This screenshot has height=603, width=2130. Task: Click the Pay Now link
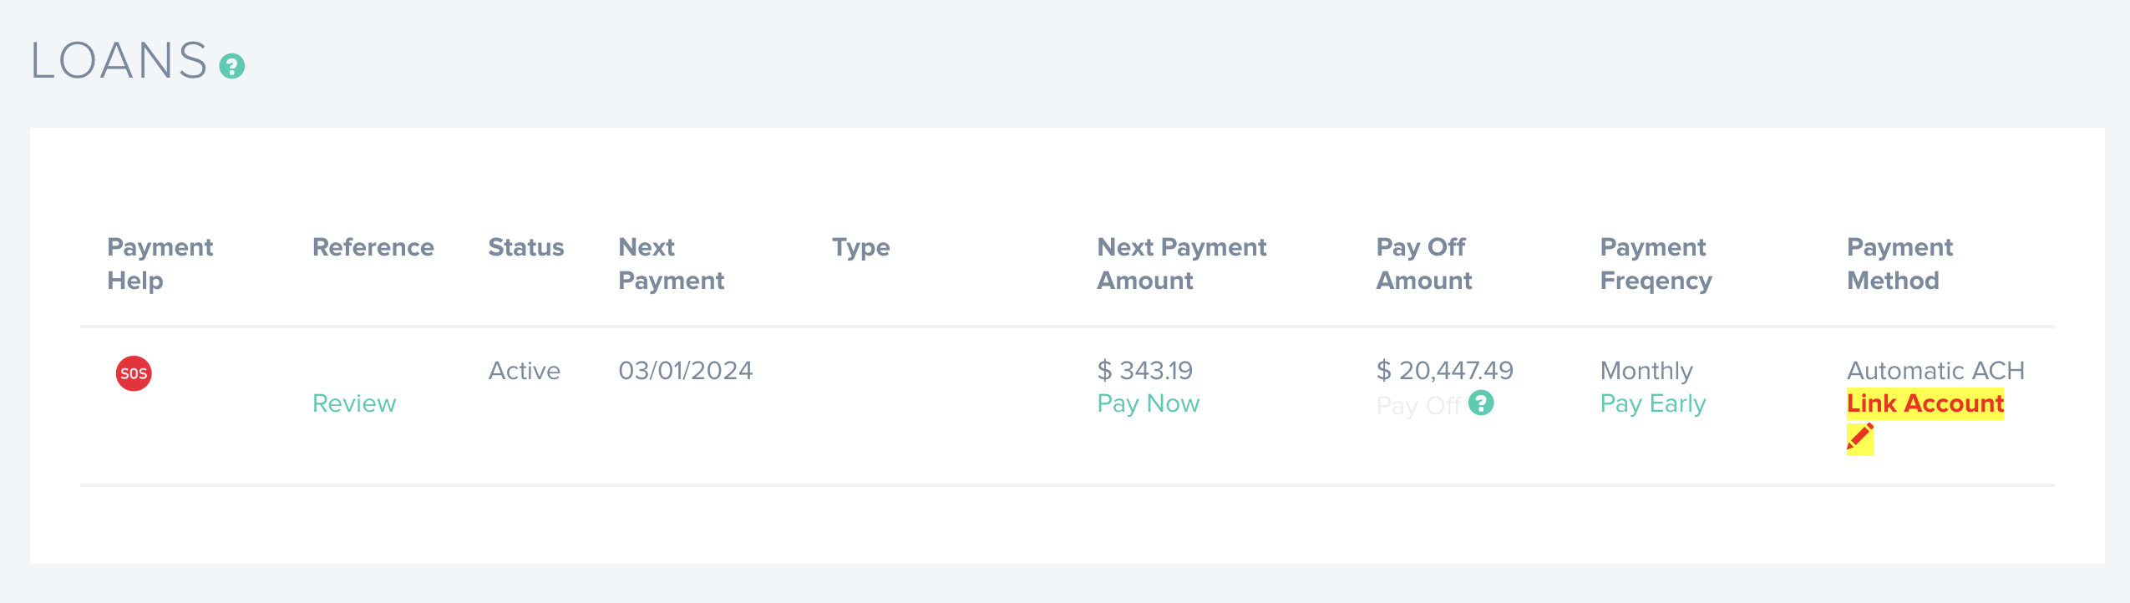pyautogui.click(x=1148, y=403)
